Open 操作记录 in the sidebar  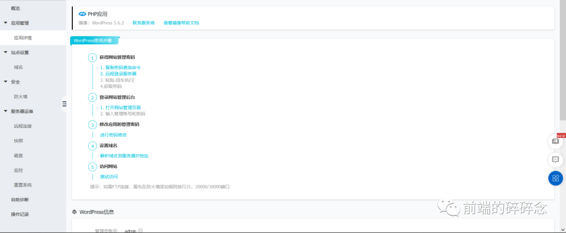click(20, 214)
